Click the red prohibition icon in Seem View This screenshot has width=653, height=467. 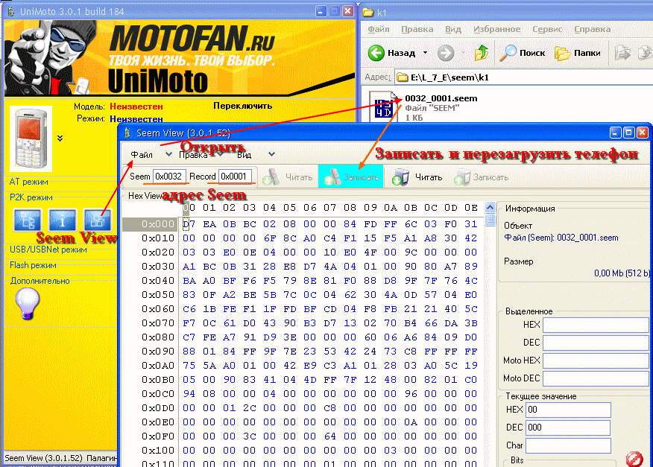[x=634, y=459]
